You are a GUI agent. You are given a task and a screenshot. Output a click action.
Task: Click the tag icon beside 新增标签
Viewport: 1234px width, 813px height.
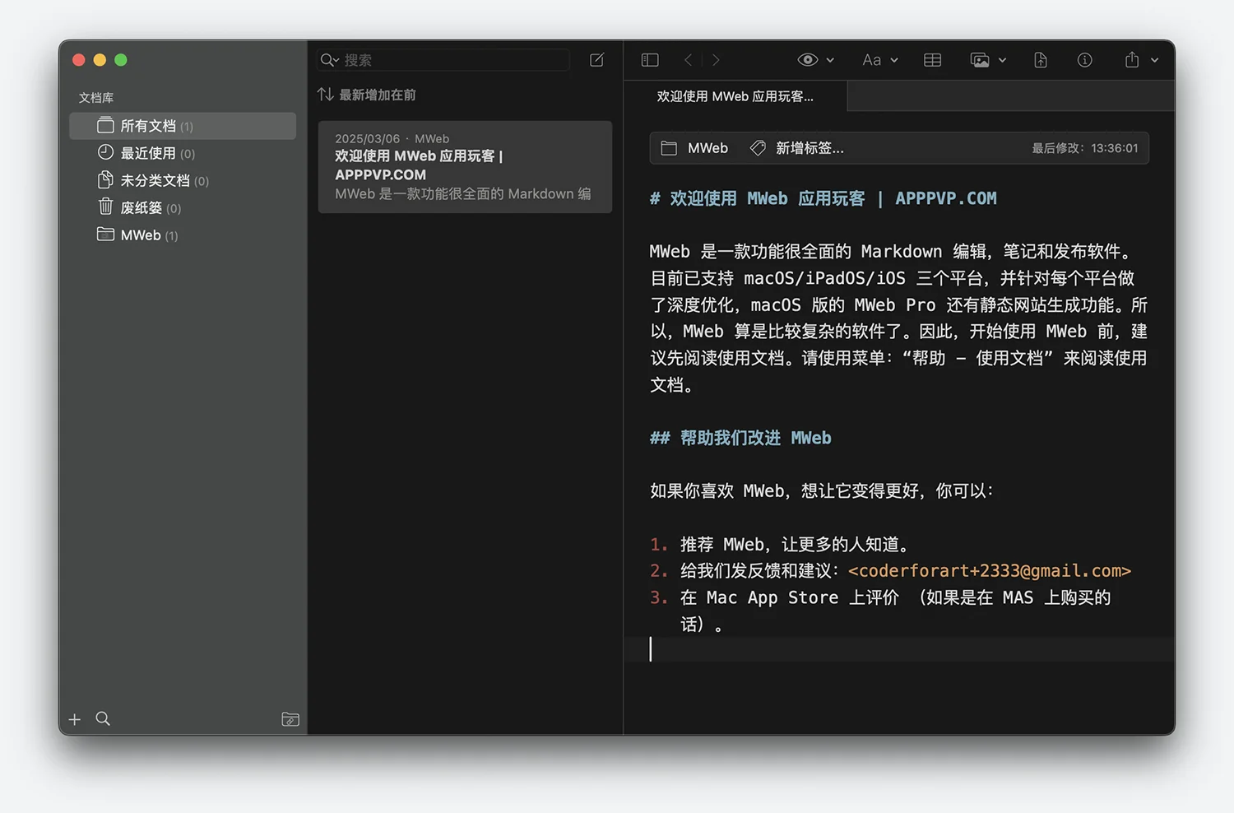(758, 148)
